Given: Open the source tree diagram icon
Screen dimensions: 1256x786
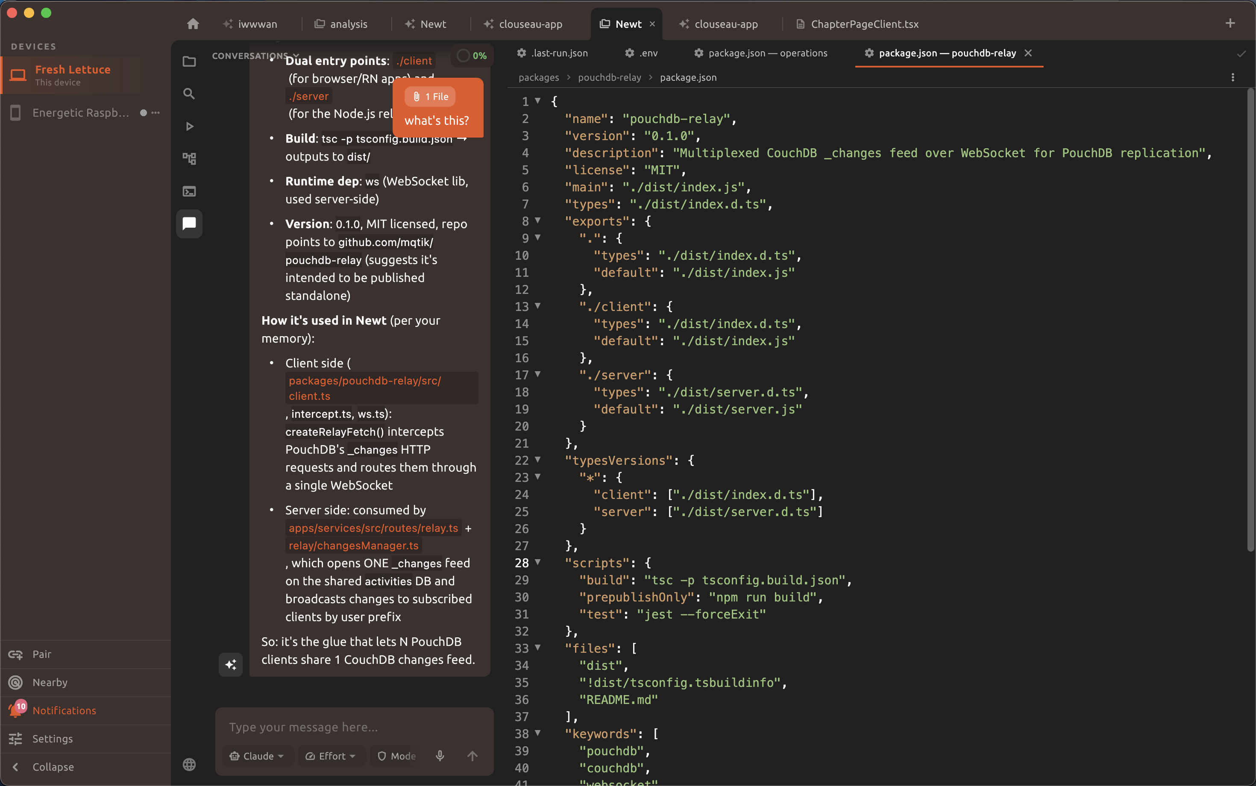Looking at the screenshot, I should [x=189, y=158].
